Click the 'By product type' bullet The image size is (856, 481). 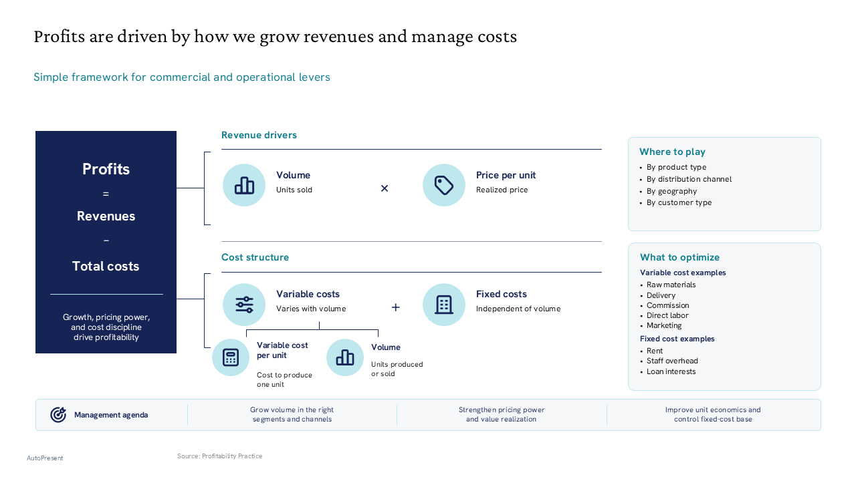pyautogui.click(x=676, y=167)
